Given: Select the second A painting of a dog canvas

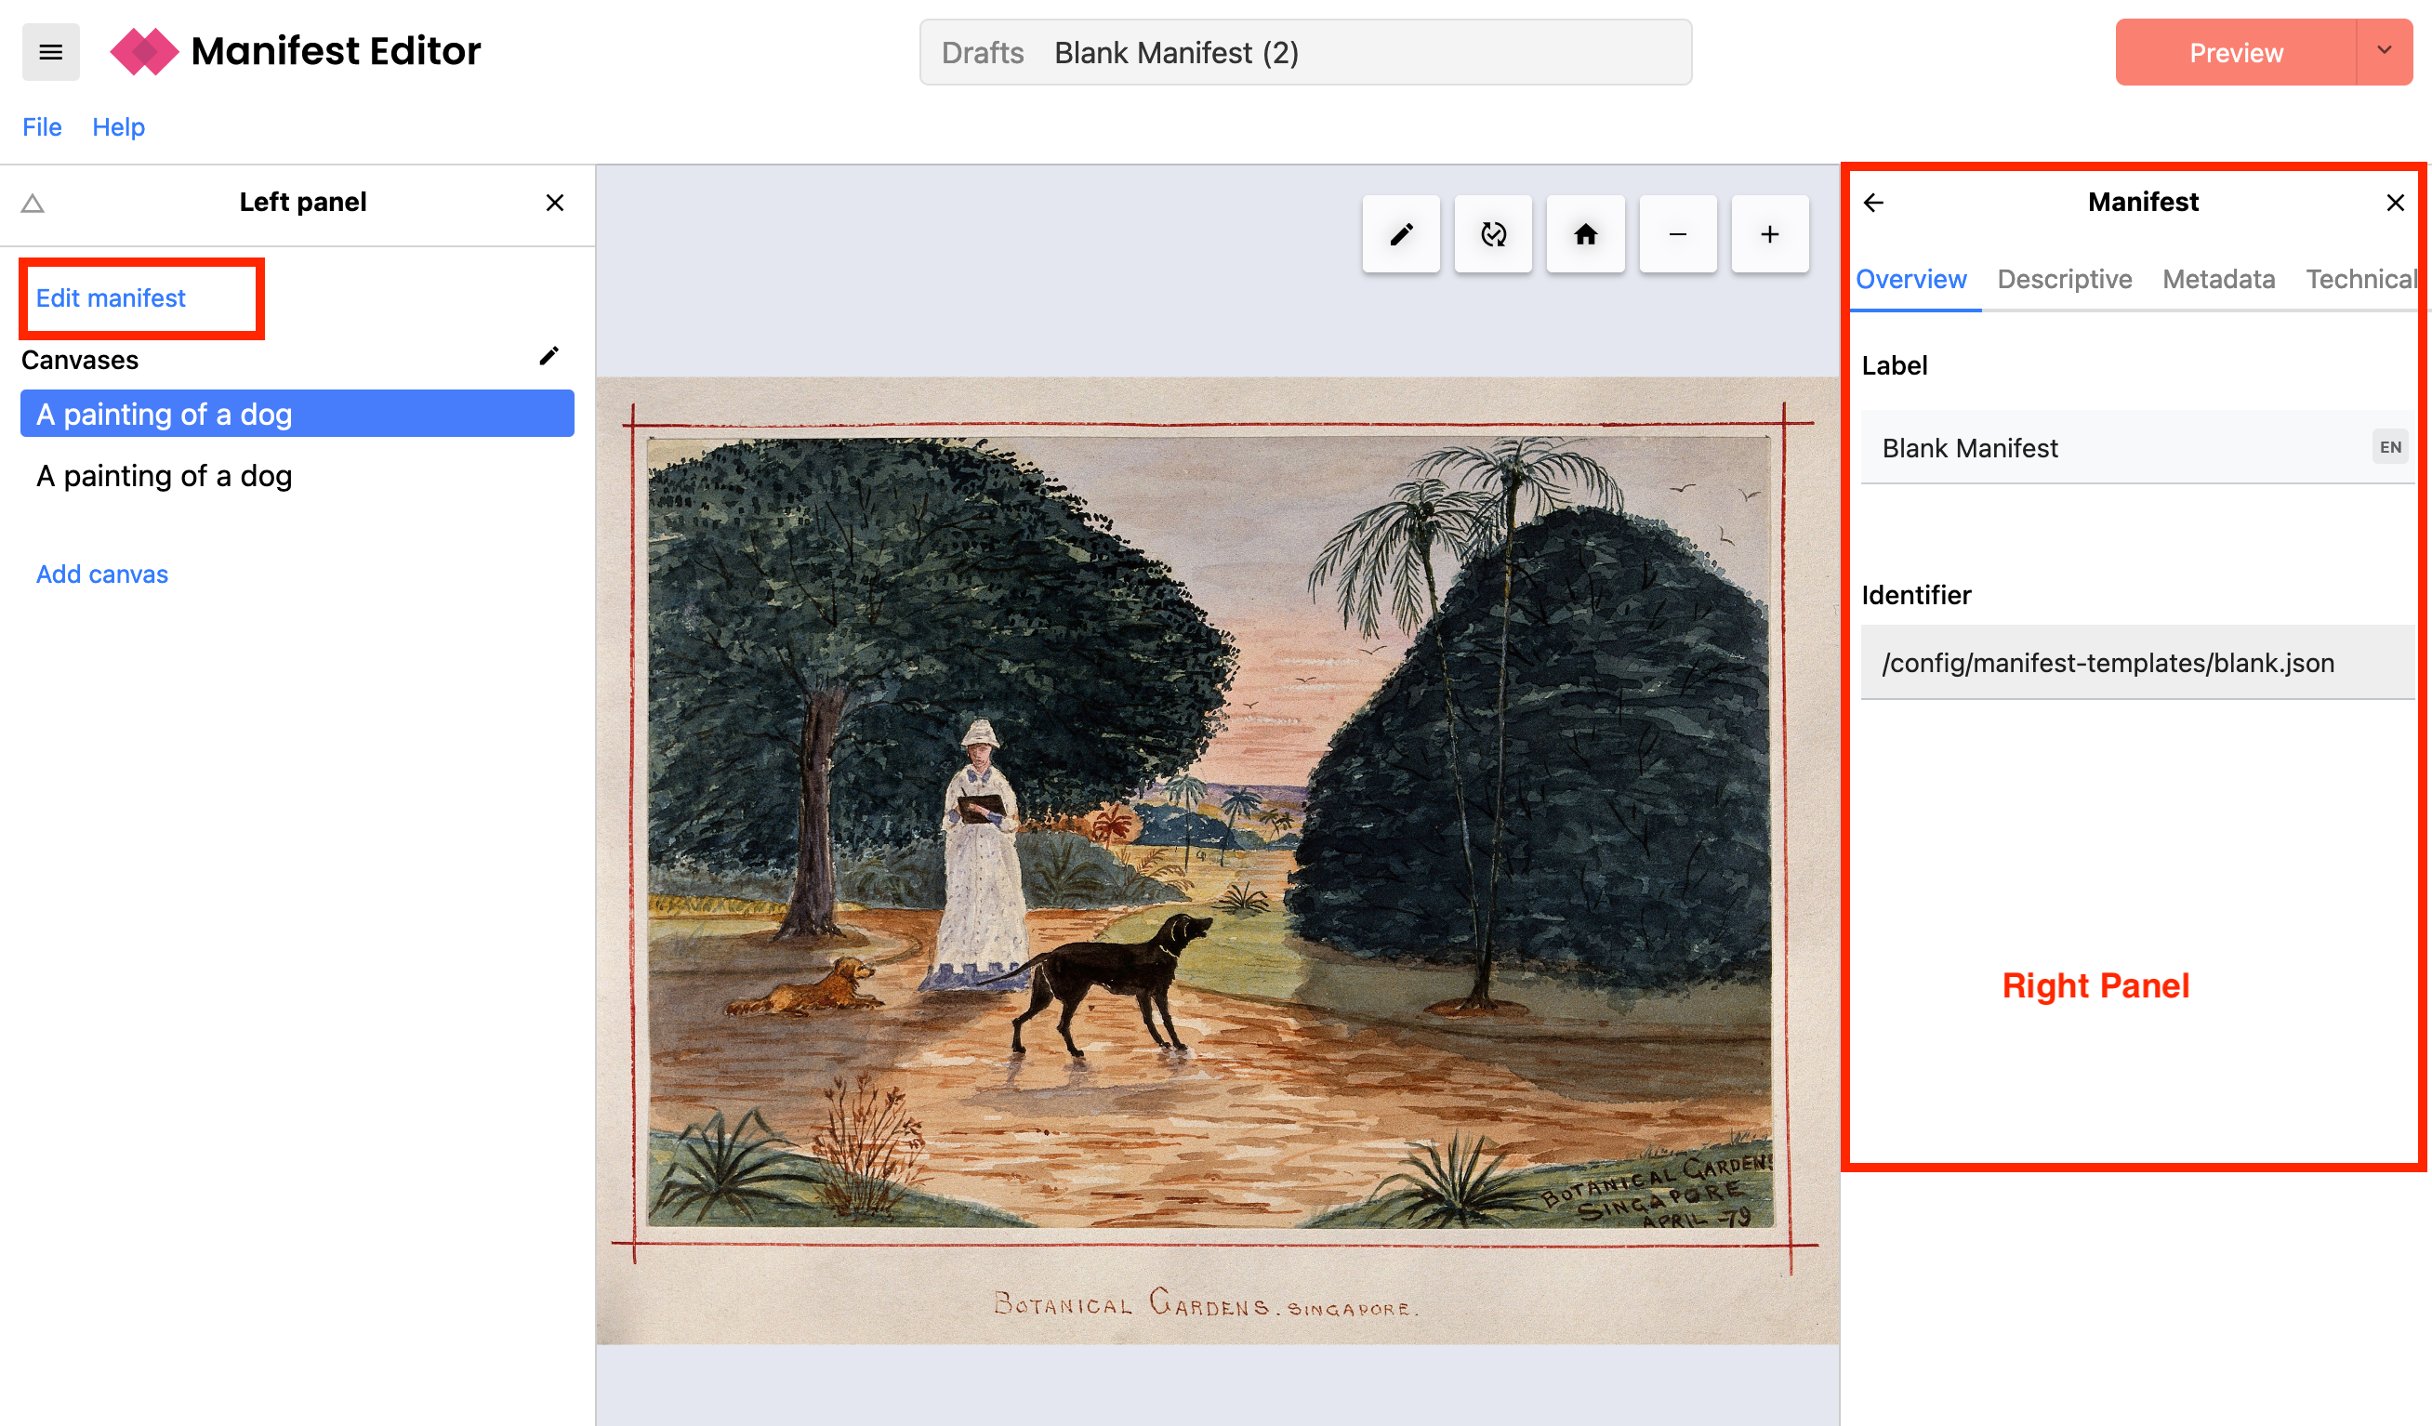Looking at the screenshot, I should pos(297,476).
